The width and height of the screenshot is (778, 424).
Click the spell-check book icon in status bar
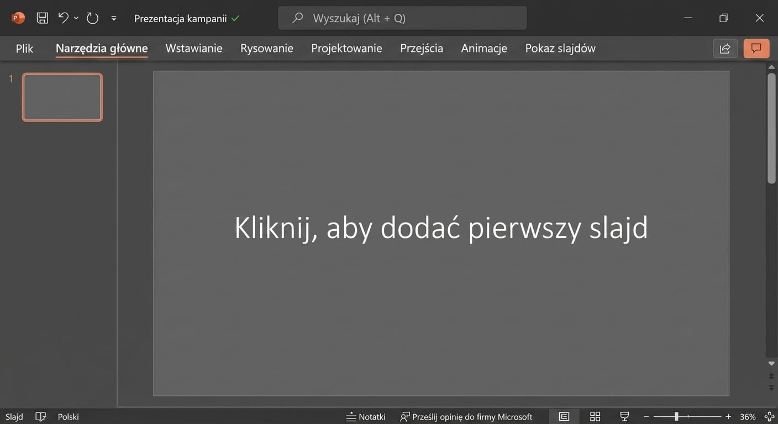click(x=40, y=417)
